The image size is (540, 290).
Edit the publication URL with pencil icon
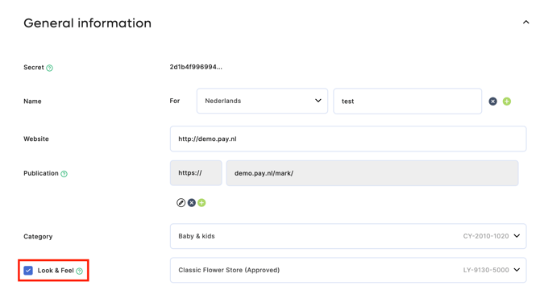181,203
